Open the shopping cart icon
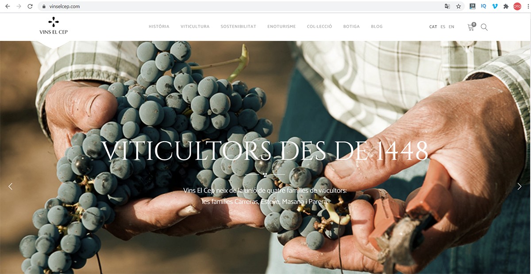 click(x=471, y=26)
